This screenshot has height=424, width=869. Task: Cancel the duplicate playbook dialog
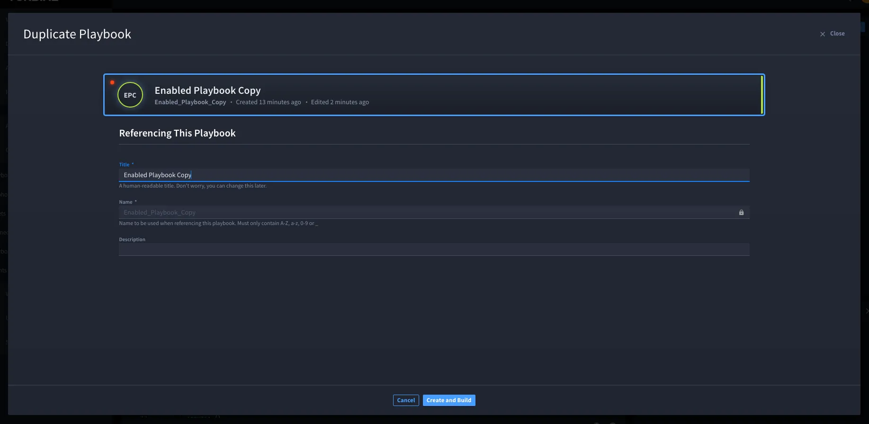coord(406,400)
